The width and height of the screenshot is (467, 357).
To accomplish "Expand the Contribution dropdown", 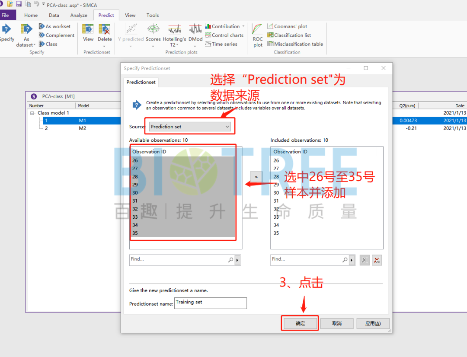I will coord(243,26).
